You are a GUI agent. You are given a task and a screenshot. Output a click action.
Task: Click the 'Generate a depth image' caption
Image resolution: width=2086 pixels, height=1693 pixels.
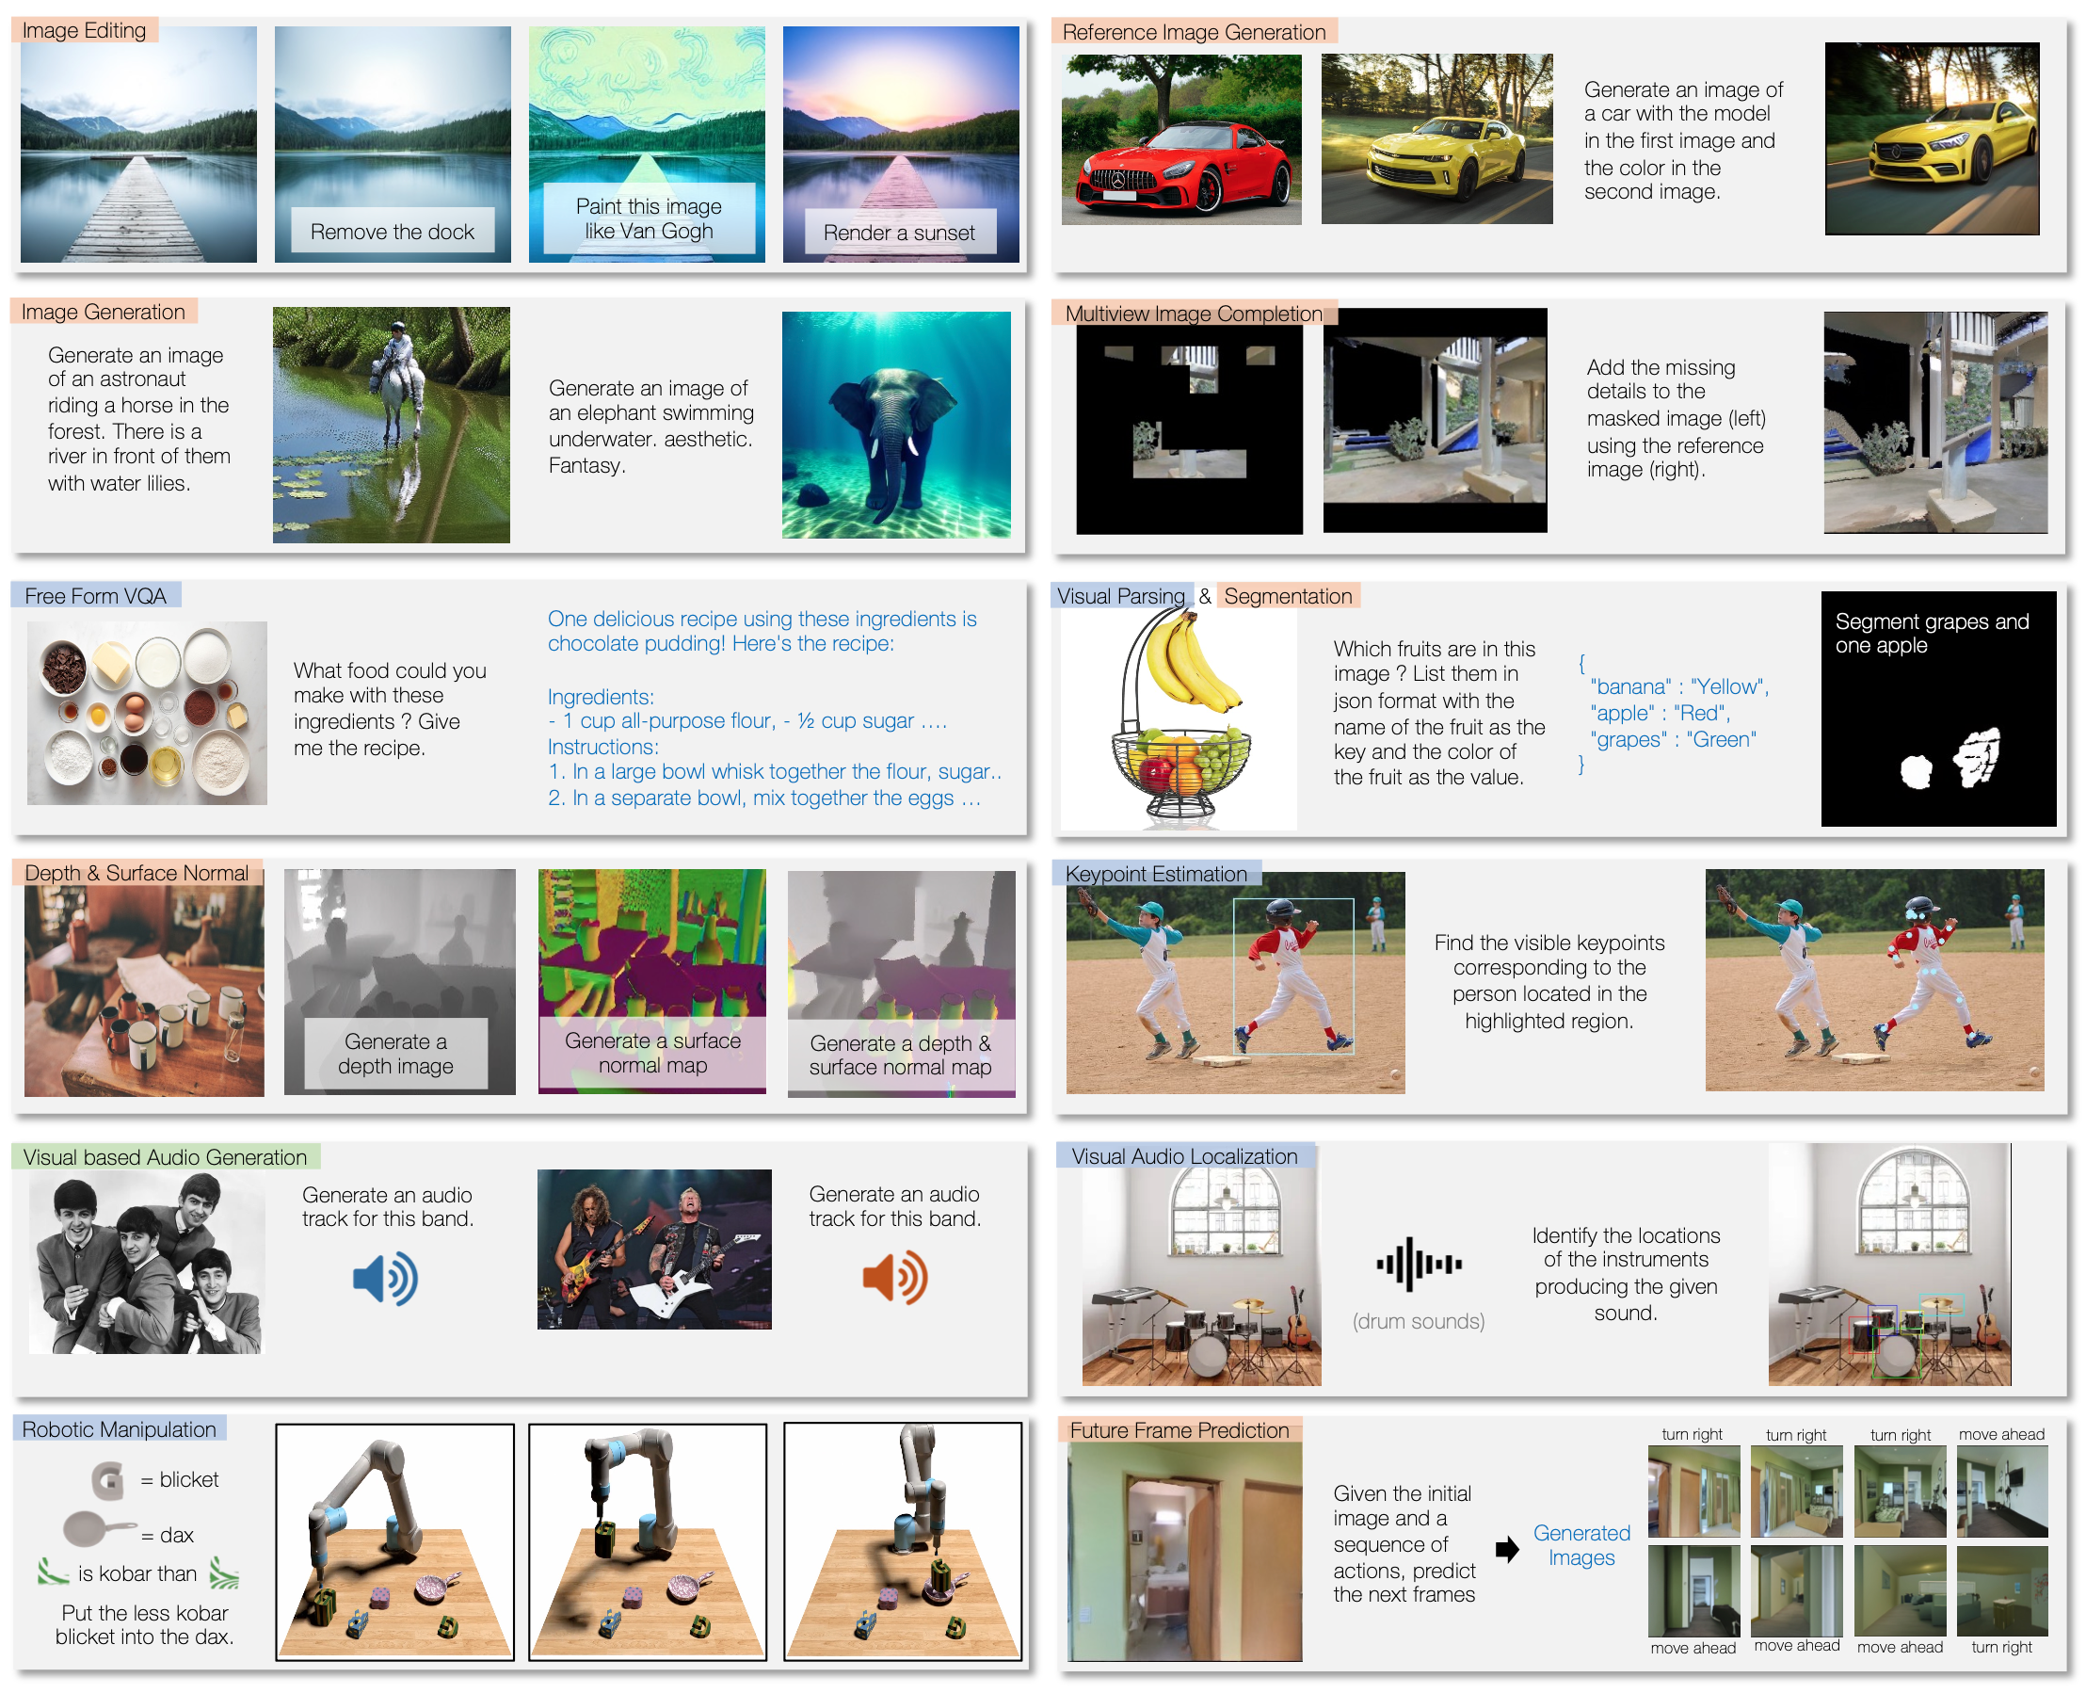395,1055
